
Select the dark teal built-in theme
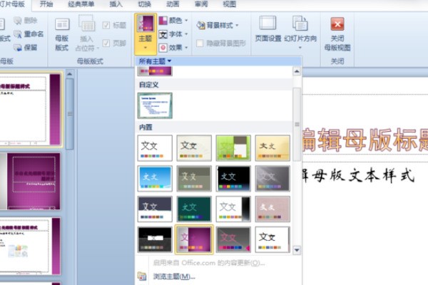click(x=194, y=209)
